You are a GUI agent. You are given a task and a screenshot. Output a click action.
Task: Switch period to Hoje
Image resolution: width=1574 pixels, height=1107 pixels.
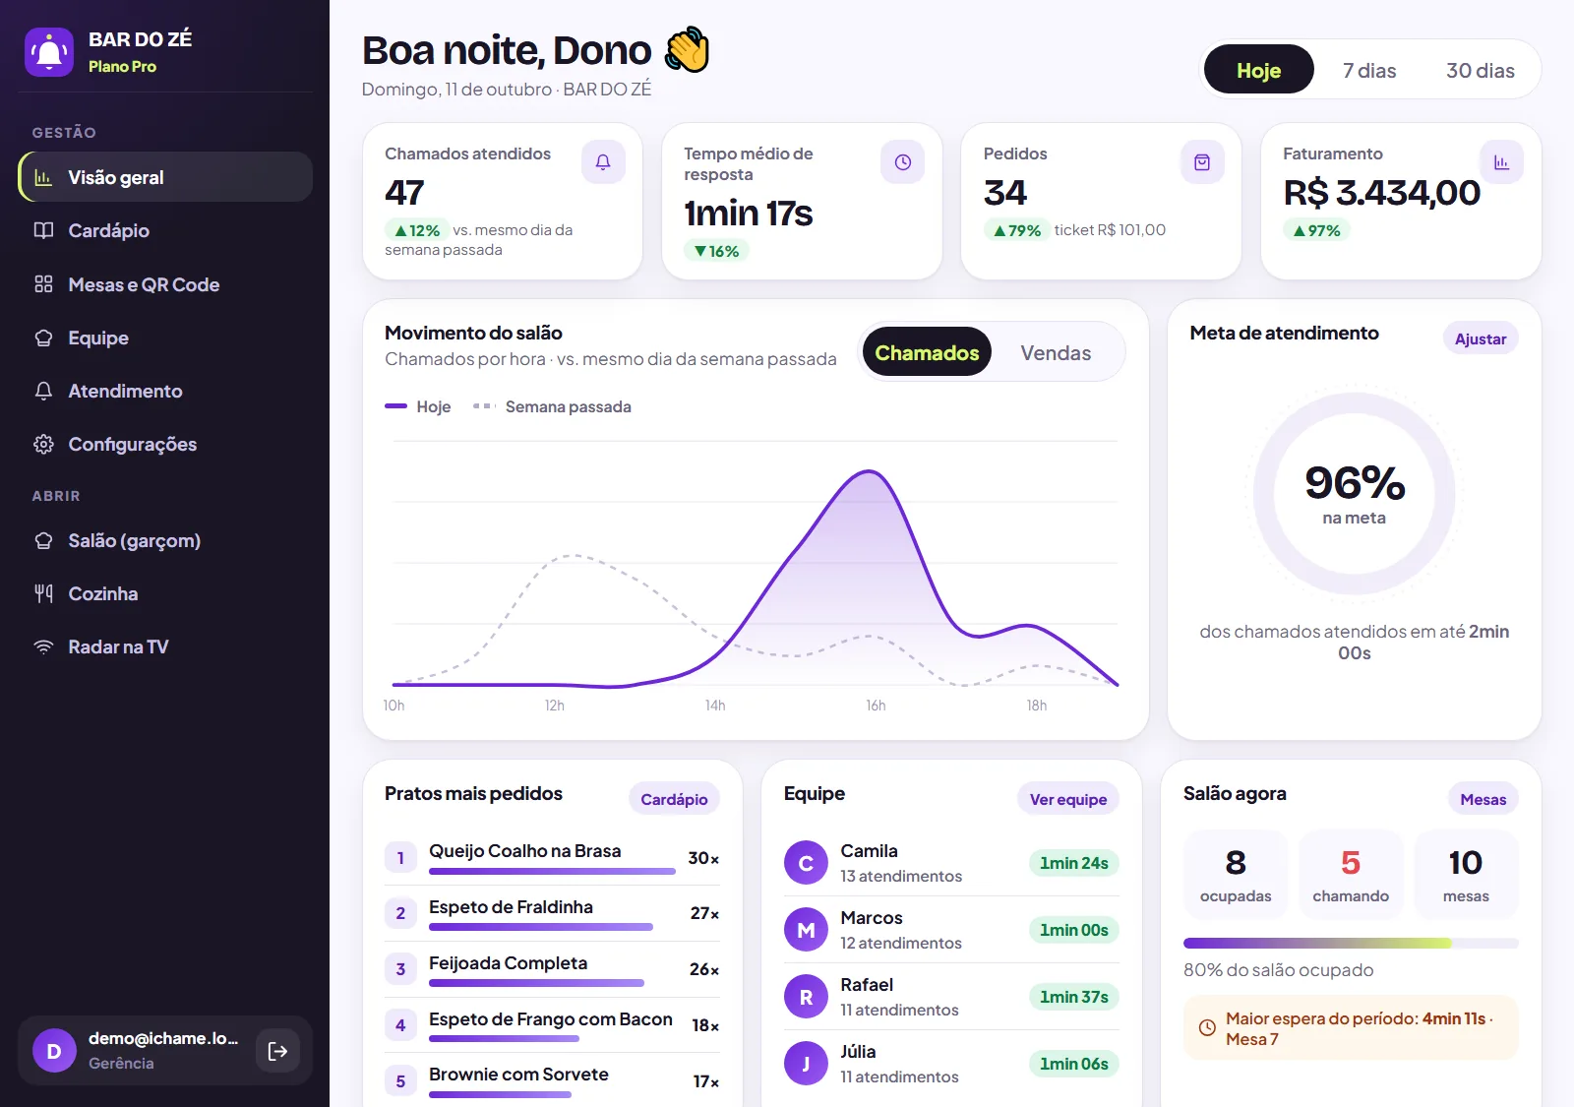point(1258,70)
